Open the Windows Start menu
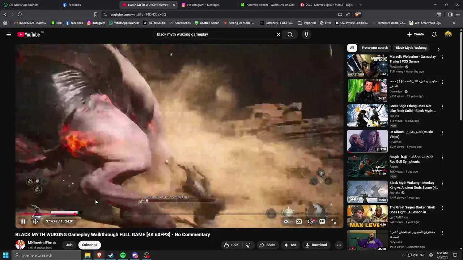 5,255
